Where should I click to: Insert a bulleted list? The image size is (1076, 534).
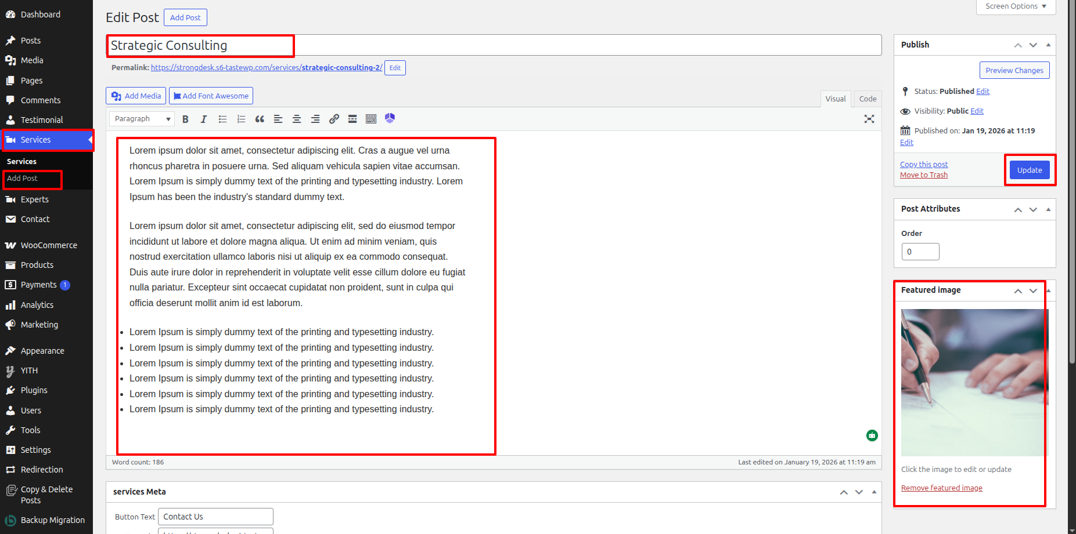click(x=222, y=119)
